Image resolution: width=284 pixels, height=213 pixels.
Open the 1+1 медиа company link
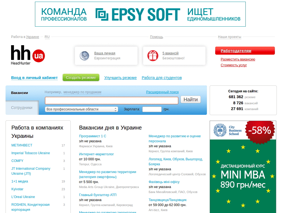click(20, 181)
